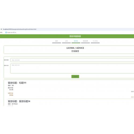Select the highlighted 留言板 navigation tab

pos(76,41)
